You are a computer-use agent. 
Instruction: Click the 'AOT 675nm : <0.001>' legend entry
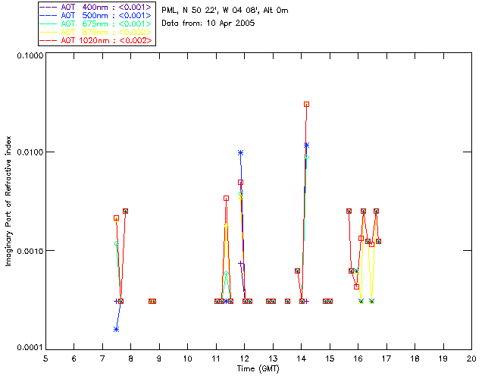pos(97,23)
